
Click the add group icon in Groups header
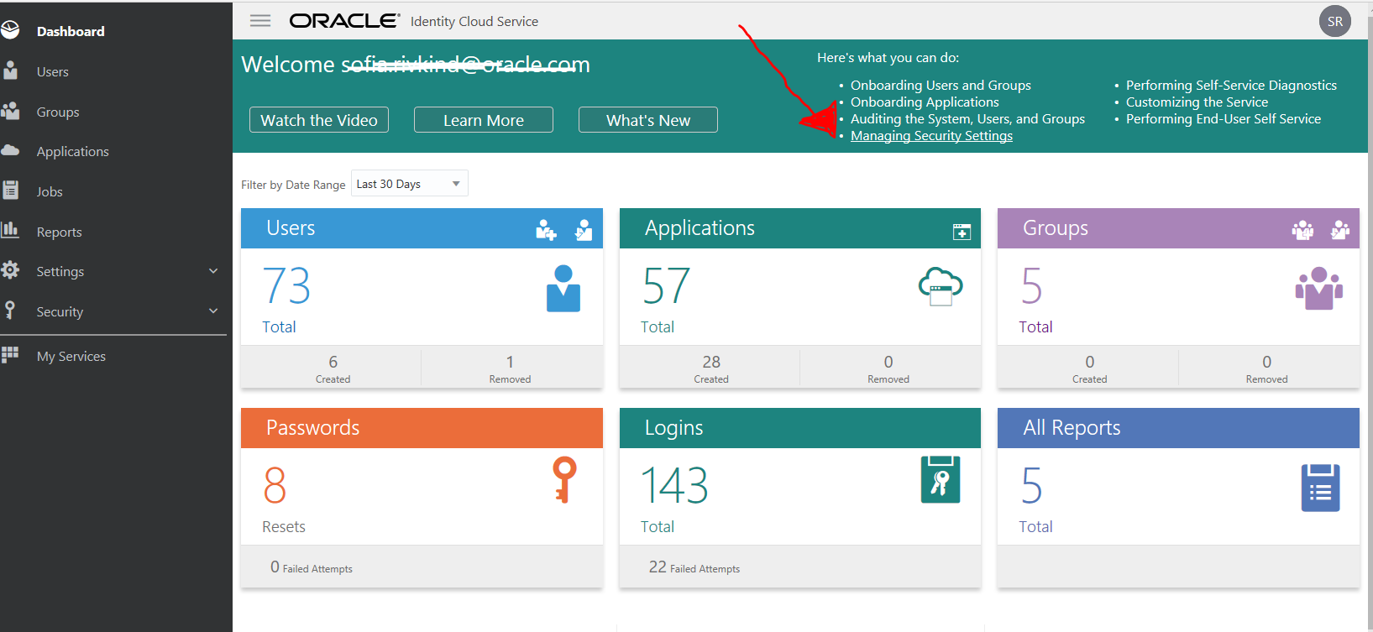(1302, 229)
